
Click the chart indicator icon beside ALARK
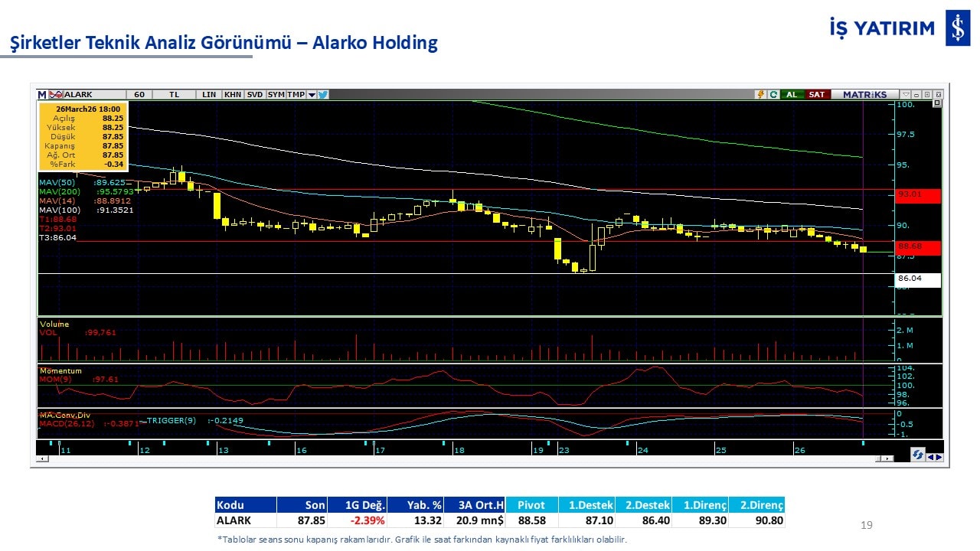tap(55, 95)
